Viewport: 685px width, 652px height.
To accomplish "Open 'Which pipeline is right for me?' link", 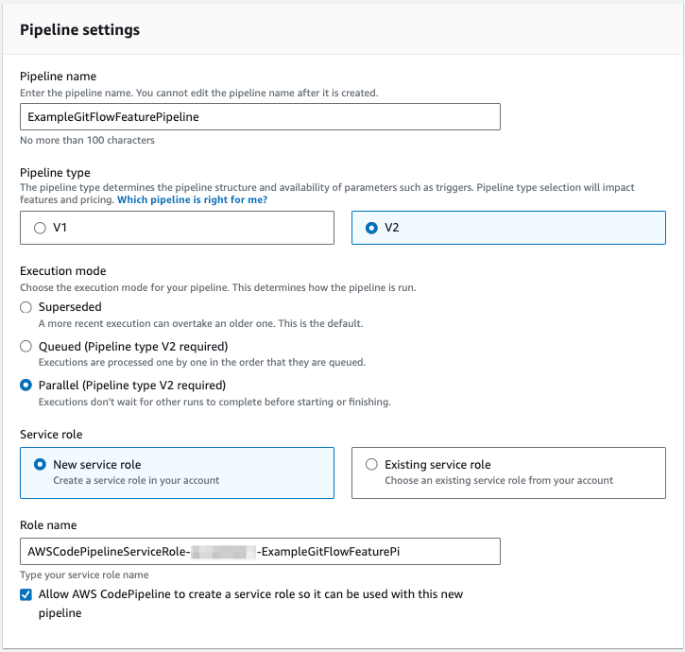I will tap(192, 200).
